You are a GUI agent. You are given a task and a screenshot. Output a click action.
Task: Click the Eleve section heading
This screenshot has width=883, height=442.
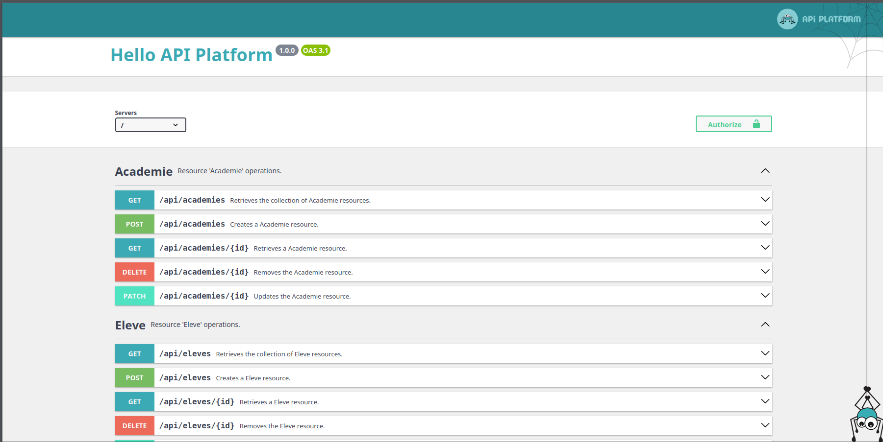pos(130,326)
